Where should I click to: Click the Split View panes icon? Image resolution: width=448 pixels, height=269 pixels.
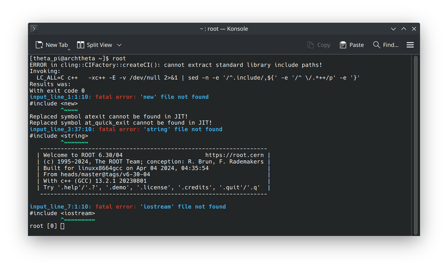(x=80, y=45)
